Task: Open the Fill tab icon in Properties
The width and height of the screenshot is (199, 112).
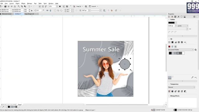Action: tap(172, 17)
